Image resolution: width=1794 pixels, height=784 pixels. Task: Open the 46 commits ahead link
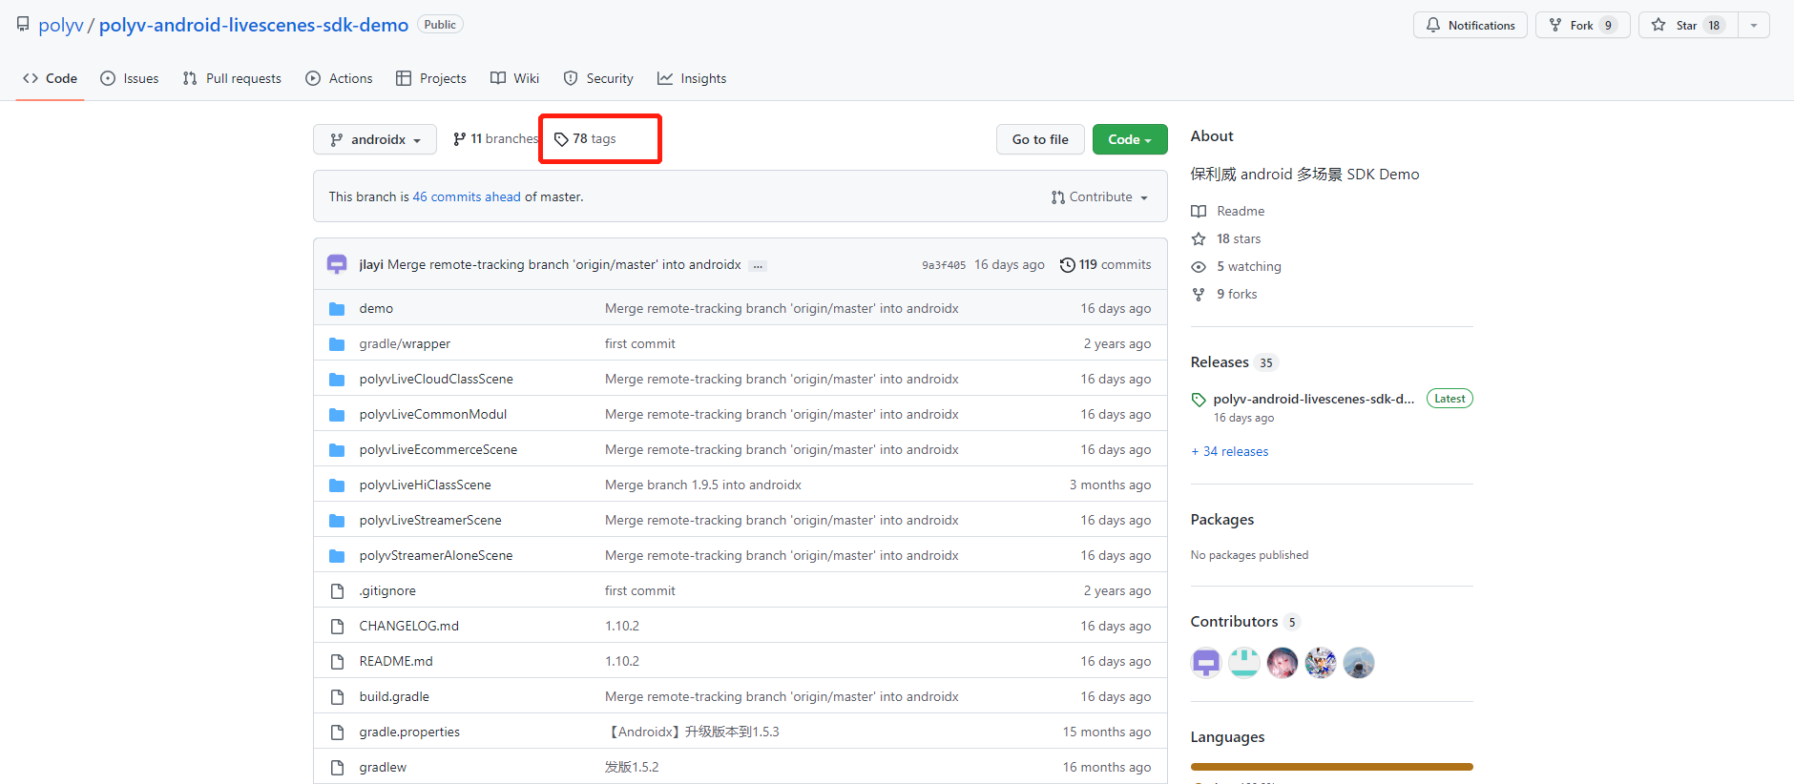467,196
